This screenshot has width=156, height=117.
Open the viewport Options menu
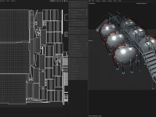[110, 1]
